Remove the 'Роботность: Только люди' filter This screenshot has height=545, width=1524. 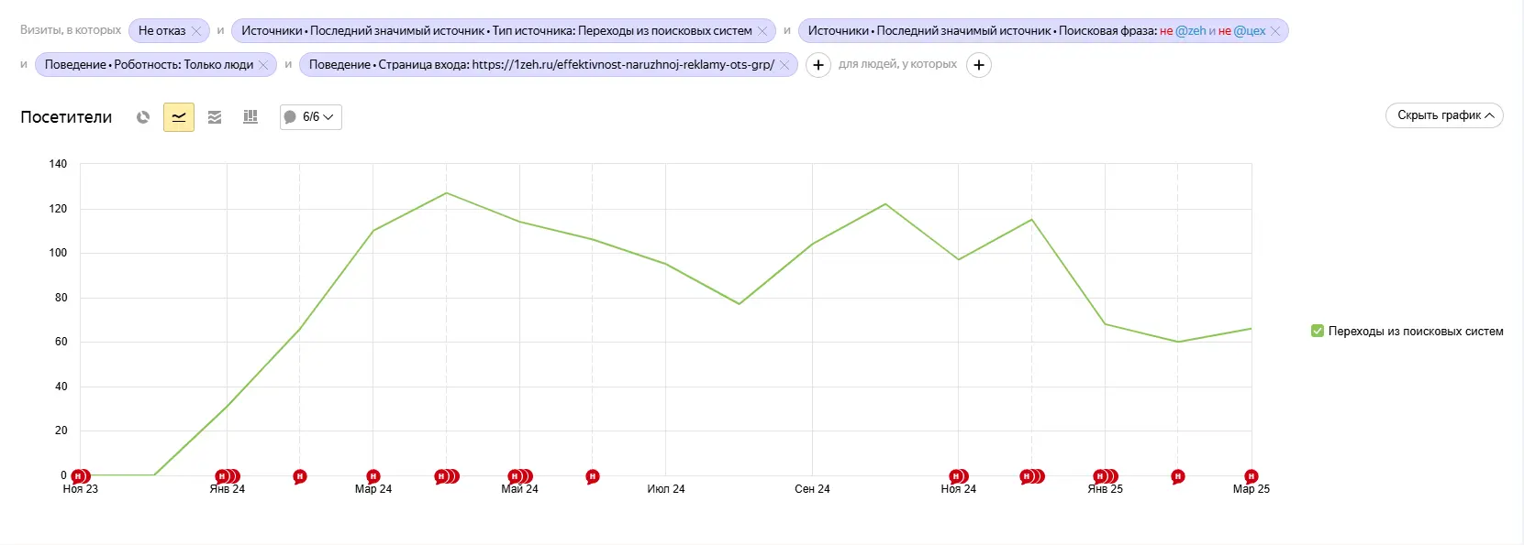(263, 65)
